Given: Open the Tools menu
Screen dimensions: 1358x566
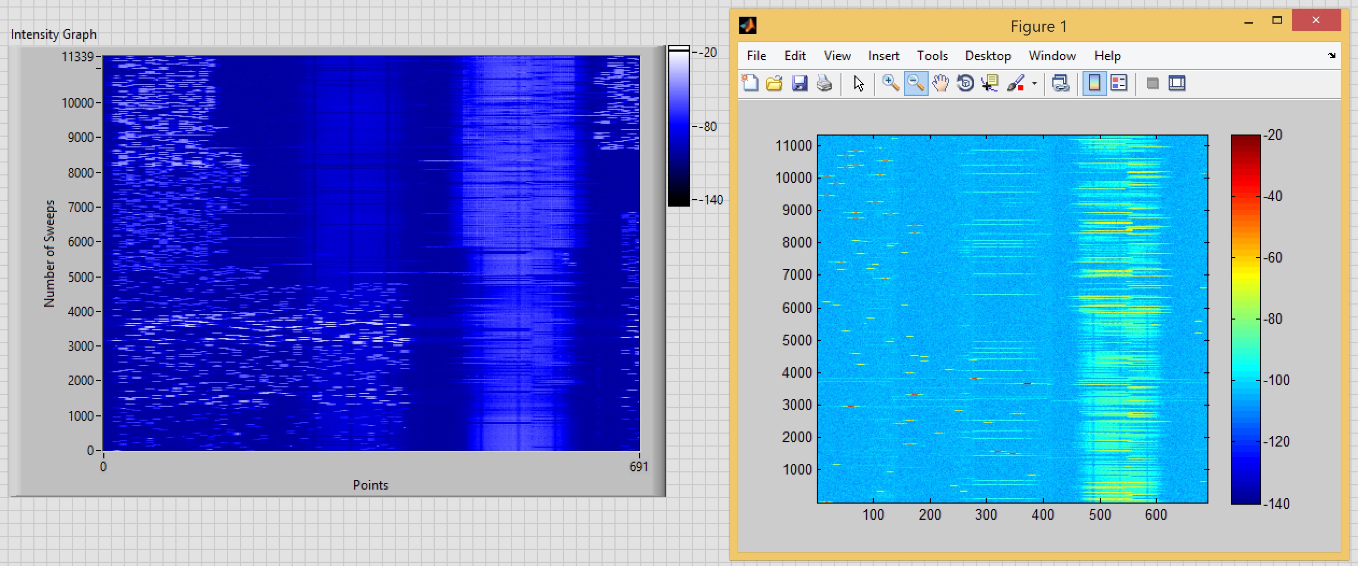Looking at the screenshot, I should coord(932,56).
